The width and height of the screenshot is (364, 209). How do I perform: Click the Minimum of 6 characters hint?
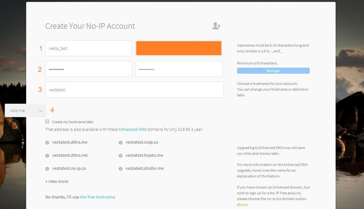point(257,63)
